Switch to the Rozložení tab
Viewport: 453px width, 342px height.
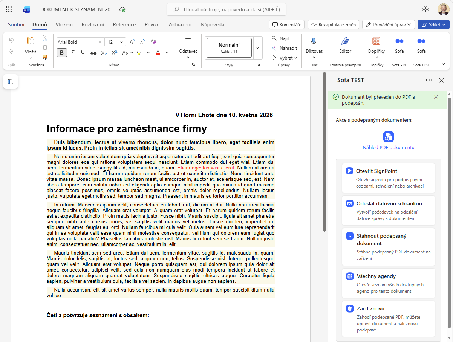click(x=93, y=24)
